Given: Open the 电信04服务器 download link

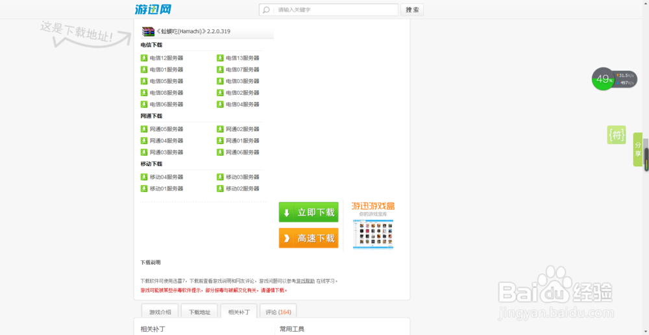Looking at the screenshot, I should [x=243, y=105].
